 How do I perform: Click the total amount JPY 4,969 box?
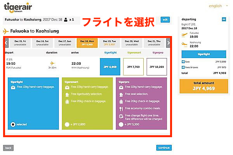click(204, 86)
